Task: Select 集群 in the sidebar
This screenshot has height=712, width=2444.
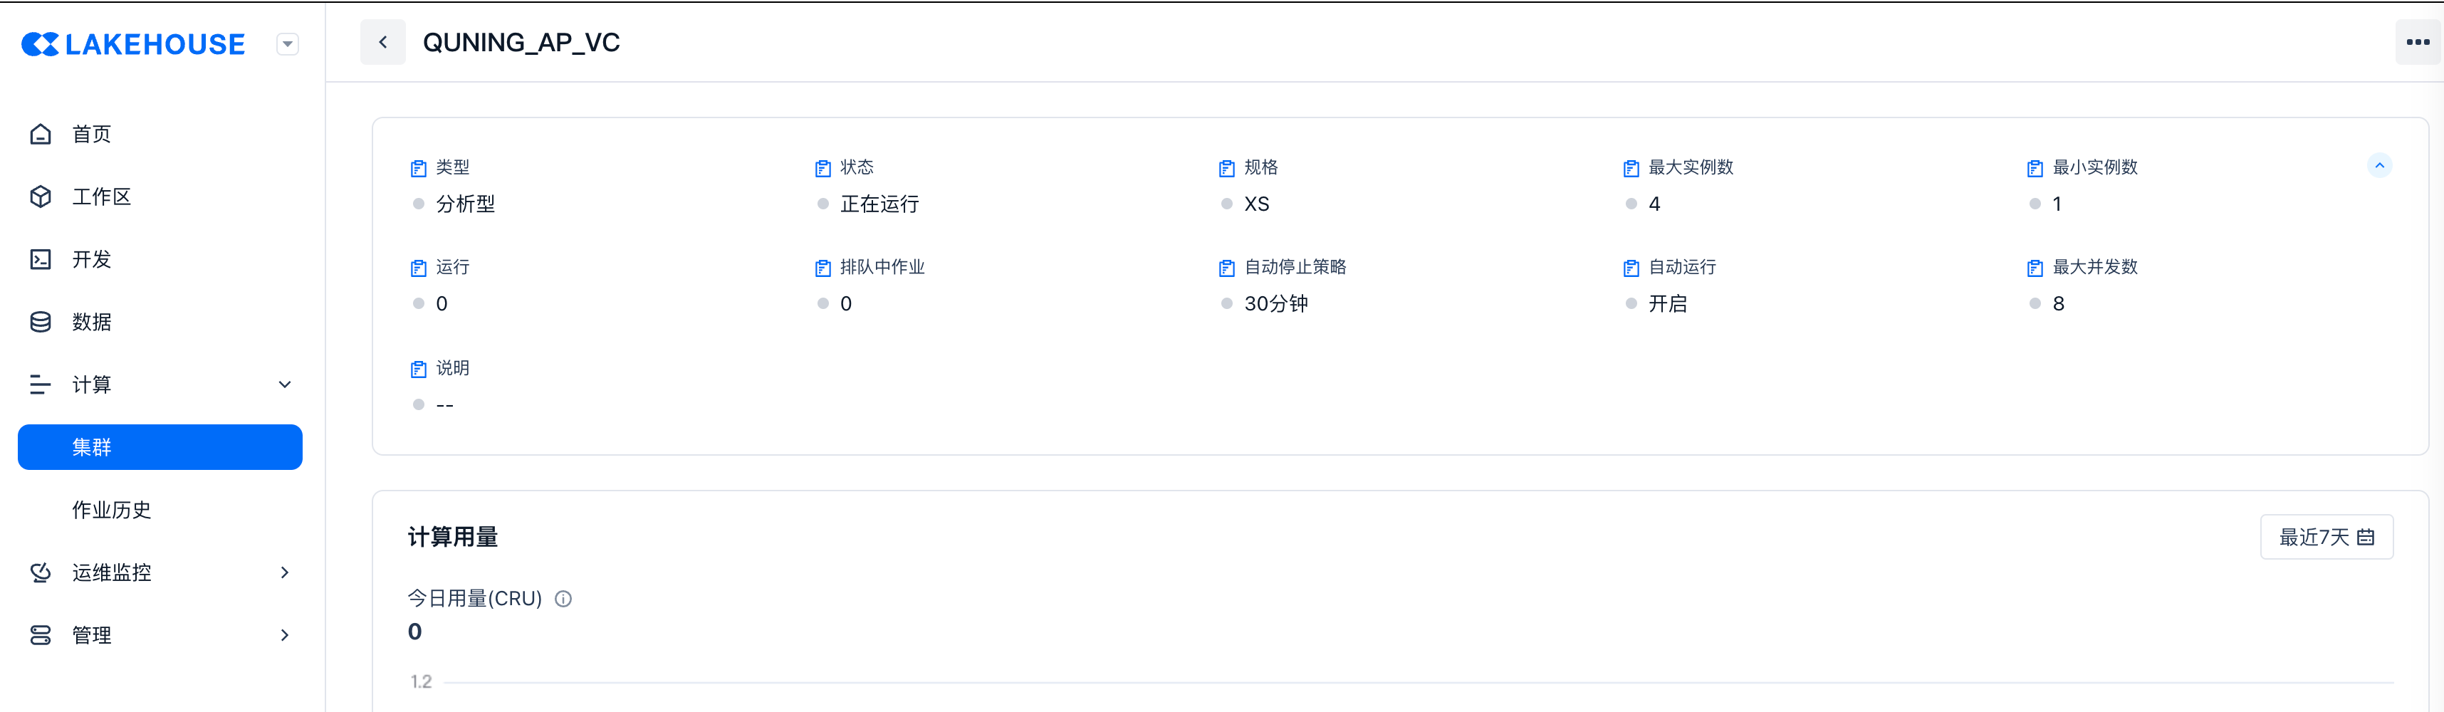Action: coord(160,447)
